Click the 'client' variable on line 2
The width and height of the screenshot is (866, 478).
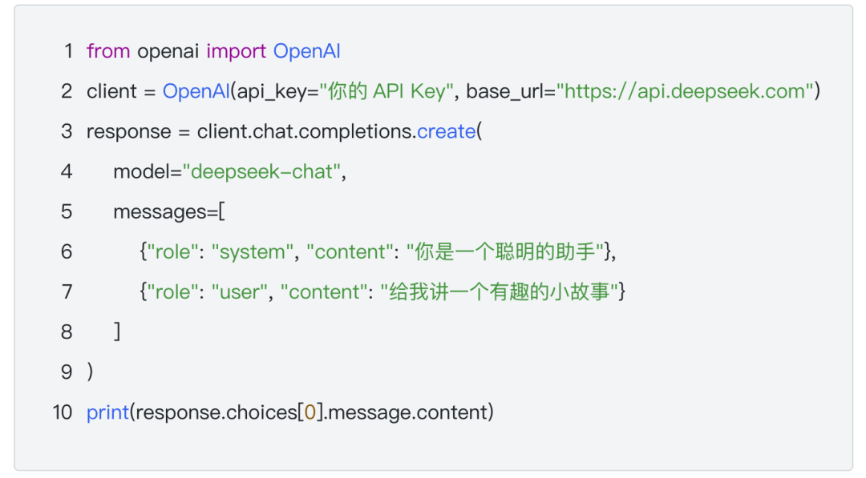click(111, 91)
